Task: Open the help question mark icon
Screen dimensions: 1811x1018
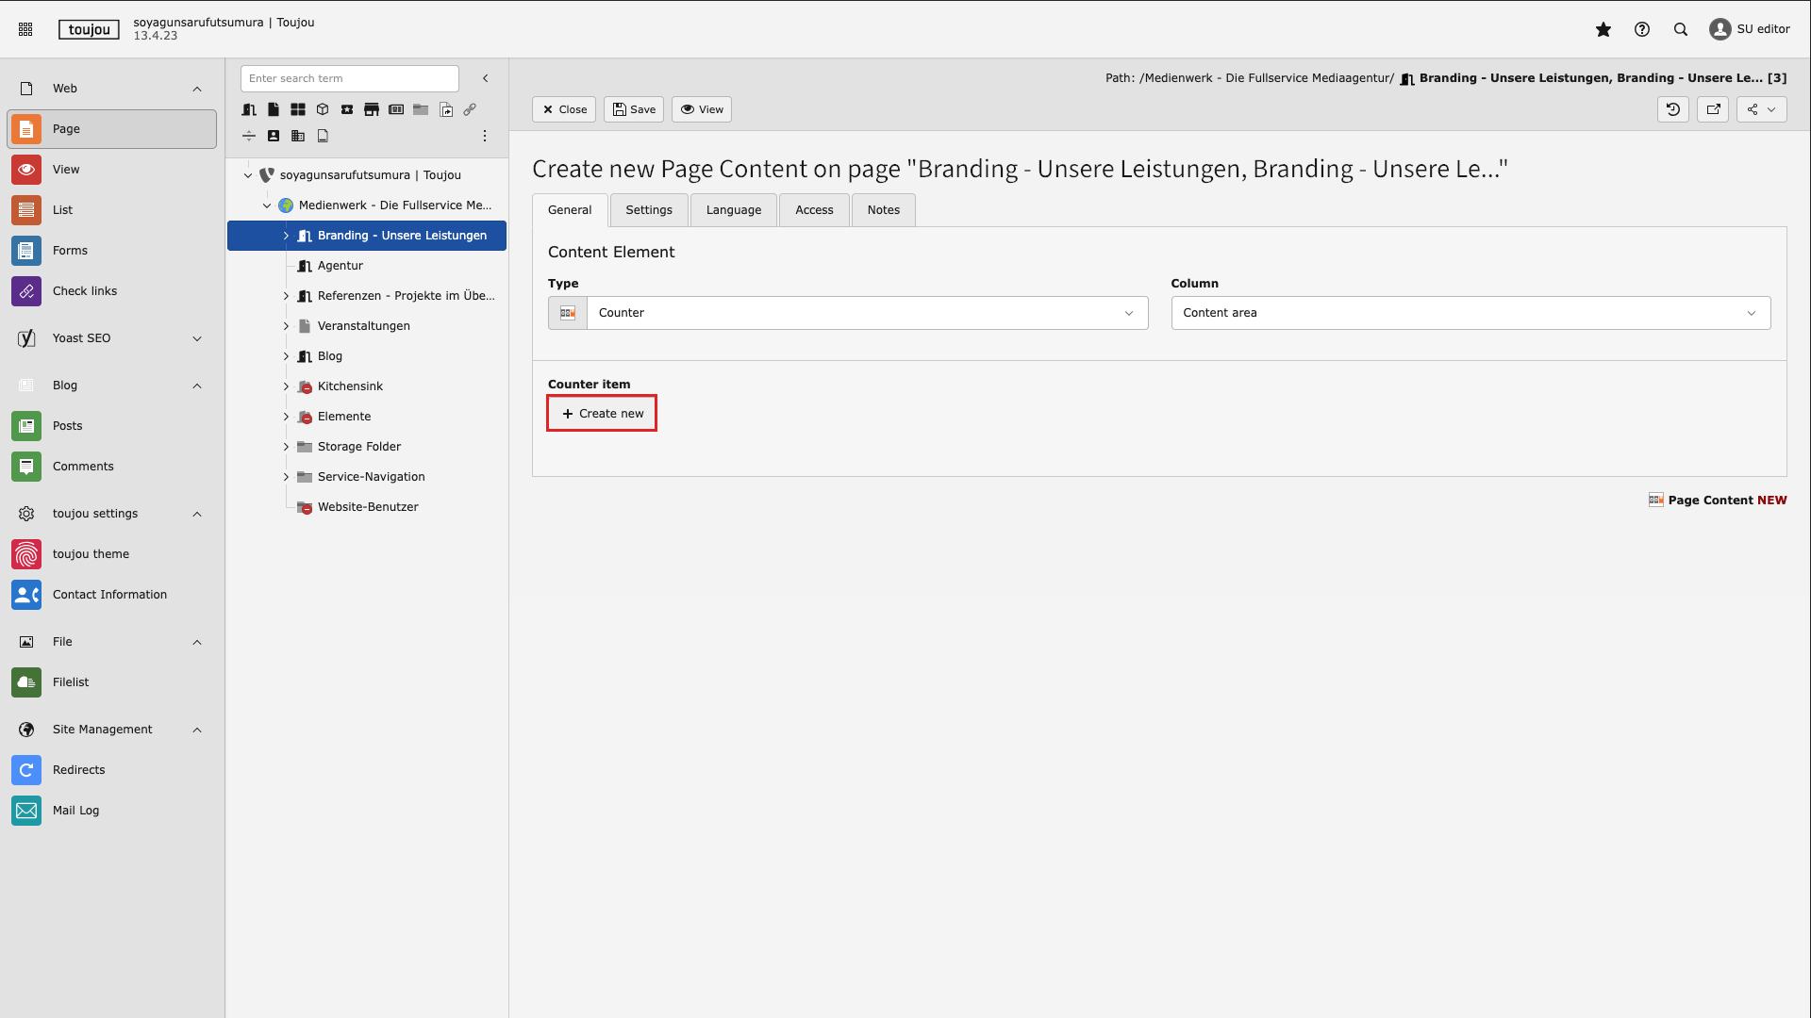Action: (1641, 29)
